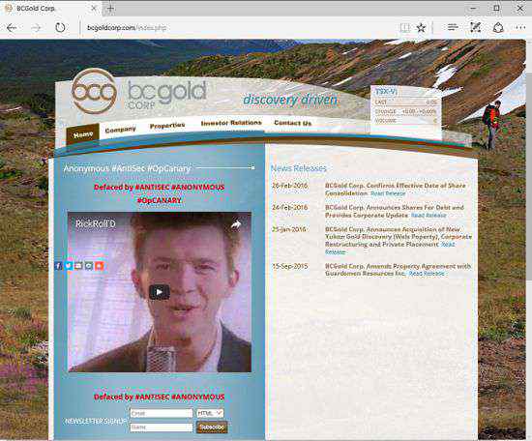Image resolution: width=532 pixels, height=441 pixels.
Task: Open the Investor Relations menu
Action: click(231, 123)
